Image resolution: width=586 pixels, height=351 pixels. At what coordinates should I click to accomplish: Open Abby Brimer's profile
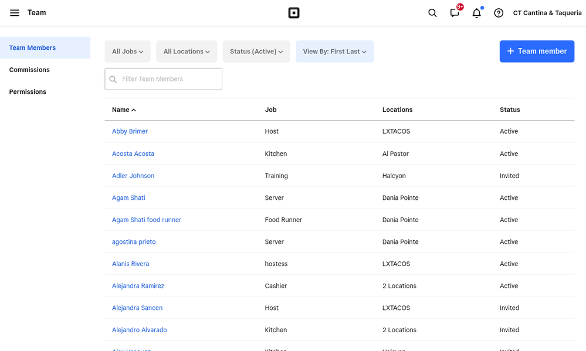[x=130, y=131]
